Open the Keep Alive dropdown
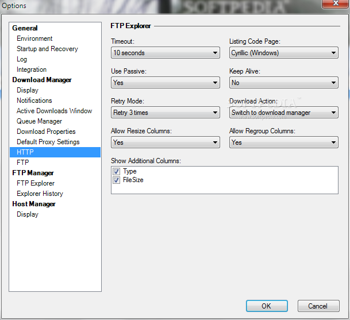The image size is (350, 320). 284,83
